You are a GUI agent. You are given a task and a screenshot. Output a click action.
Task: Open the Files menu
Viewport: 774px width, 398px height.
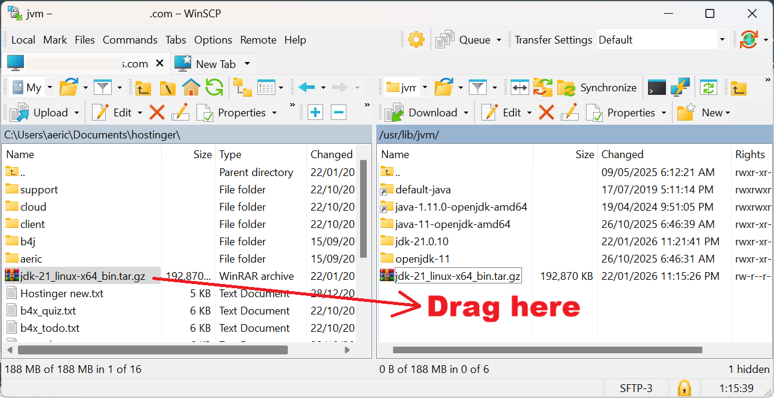85,40
